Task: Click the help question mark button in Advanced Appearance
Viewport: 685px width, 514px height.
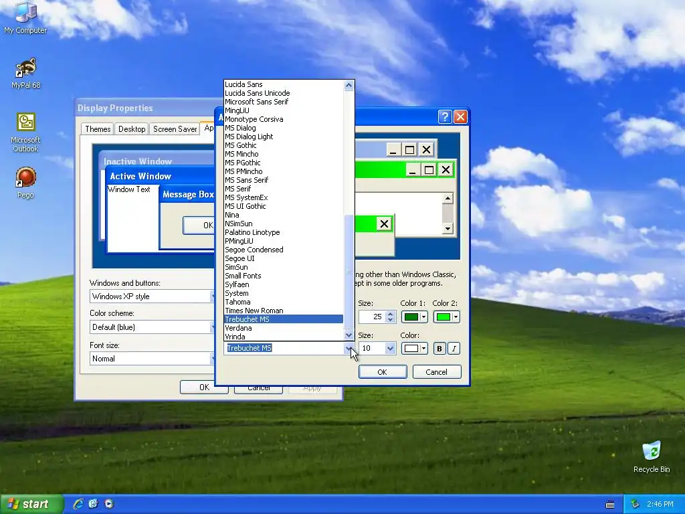Action: (x=444, y=116)
